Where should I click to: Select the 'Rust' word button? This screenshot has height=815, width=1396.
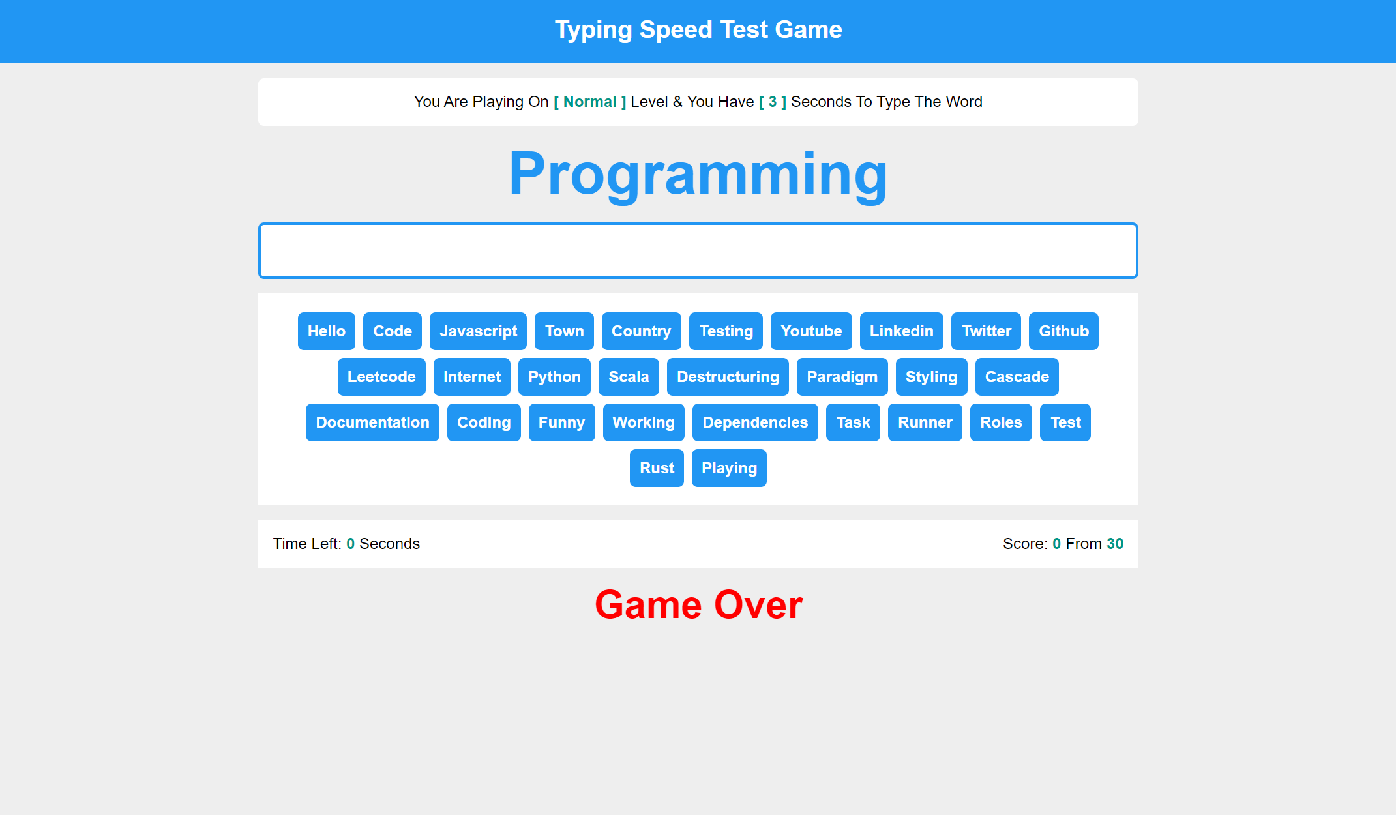pos(658,467)
